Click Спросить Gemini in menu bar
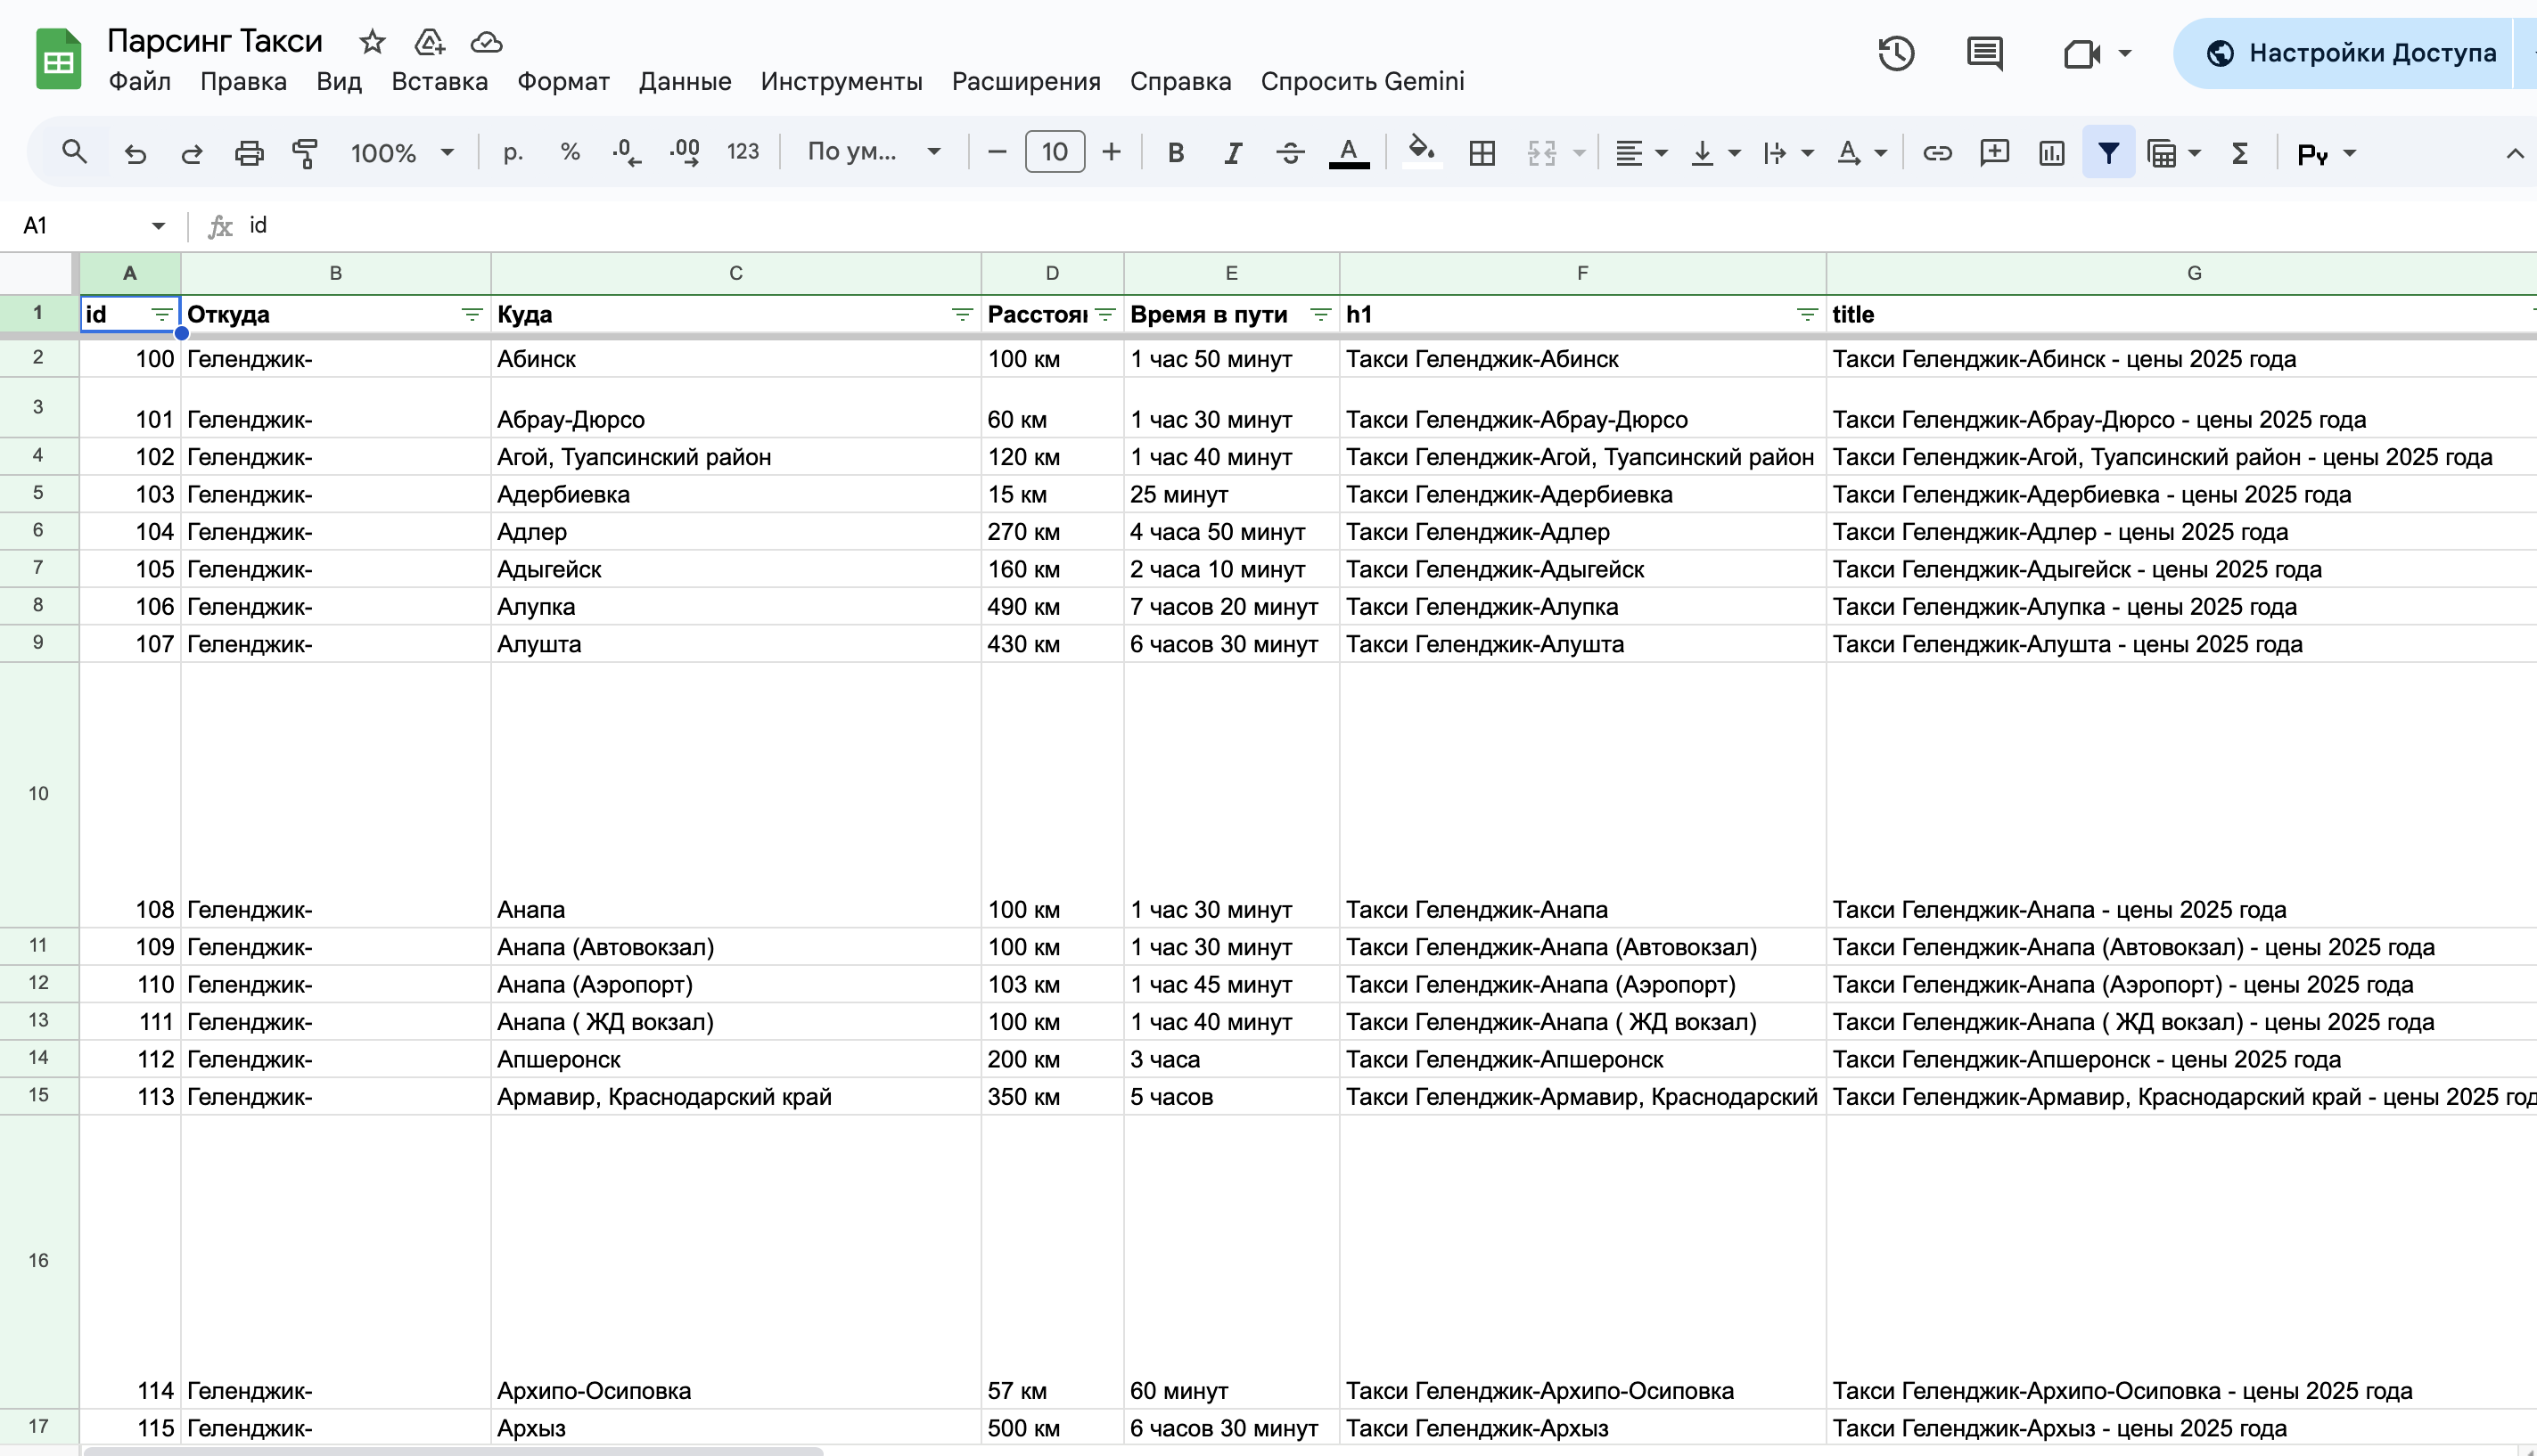The image size is (2537, 1456). [1361, 81]
